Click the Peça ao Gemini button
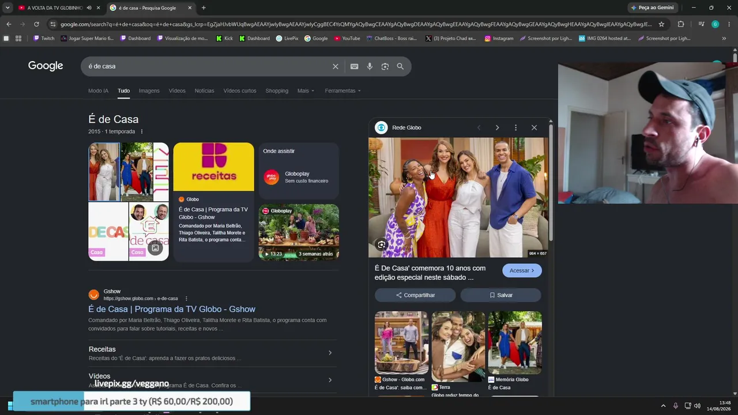The width and height of the screenshot is (738, 415). click(x=653, y=7)
